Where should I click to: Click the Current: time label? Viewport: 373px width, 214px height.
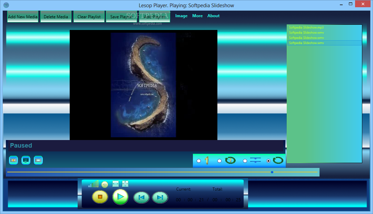coord(184,189)
